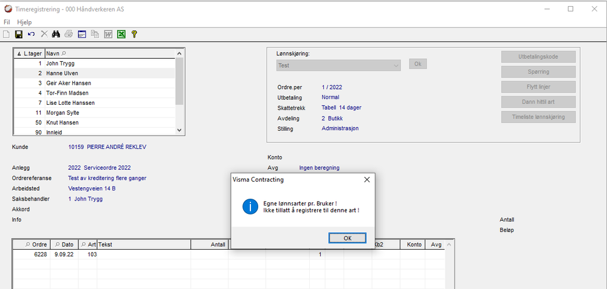
Task: Click the Avg column header in grid
Action: pyautogui.click(x=436, y=244)
